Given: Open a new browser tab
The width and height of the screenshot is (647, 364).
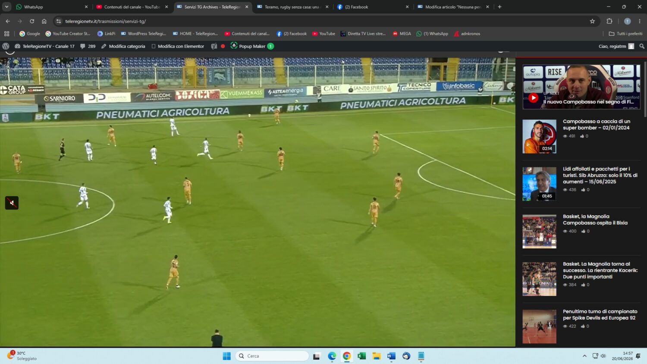Looking at the screenshot, I should (499, 7).
